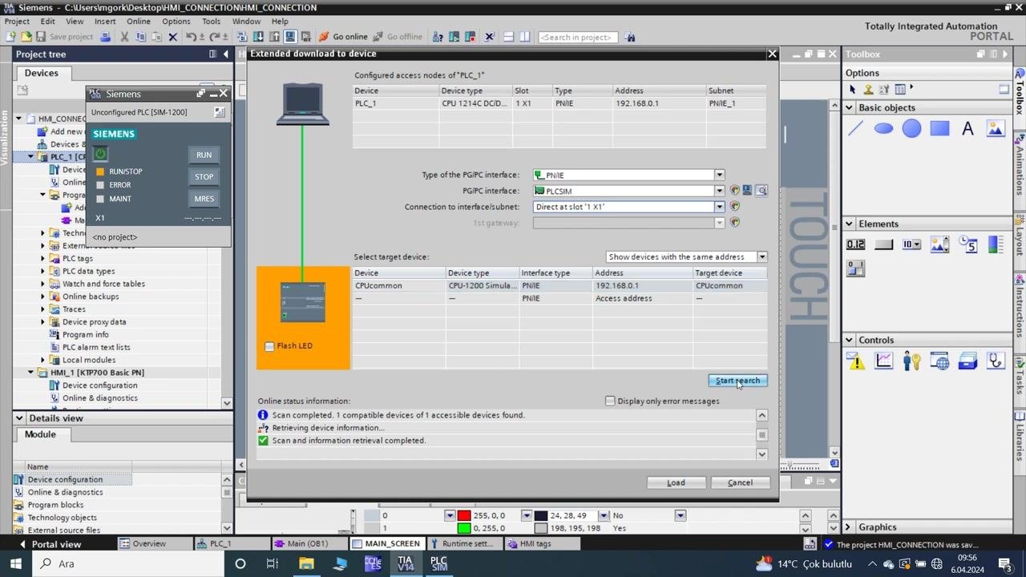
Task: Select the Bar element in toolbox
Action: point(996,244)
